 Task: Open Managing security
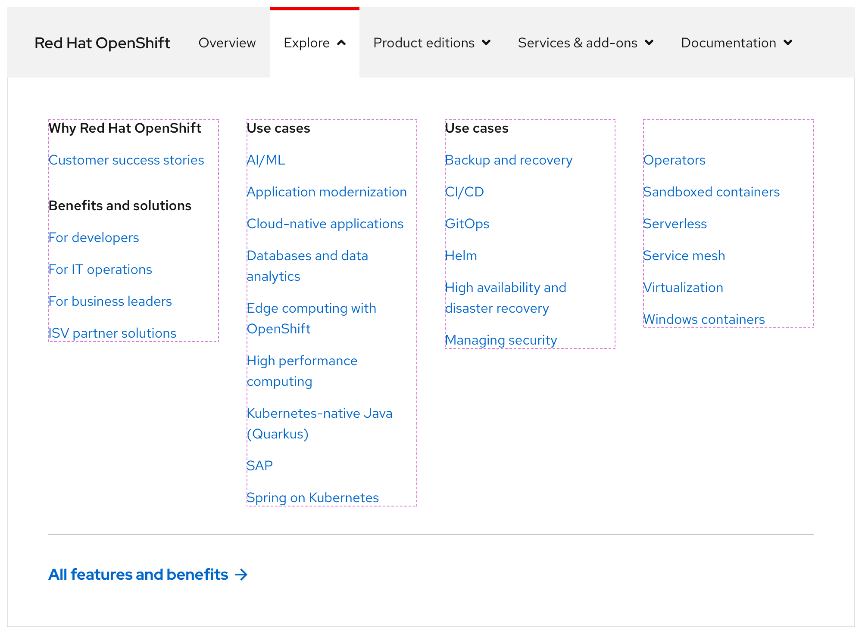[501, 340]
